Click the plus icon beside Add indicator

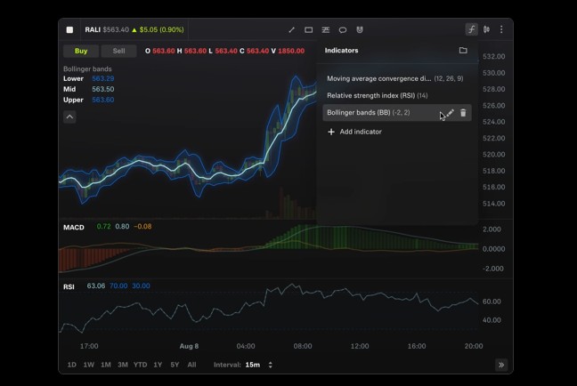pos(331,132)
